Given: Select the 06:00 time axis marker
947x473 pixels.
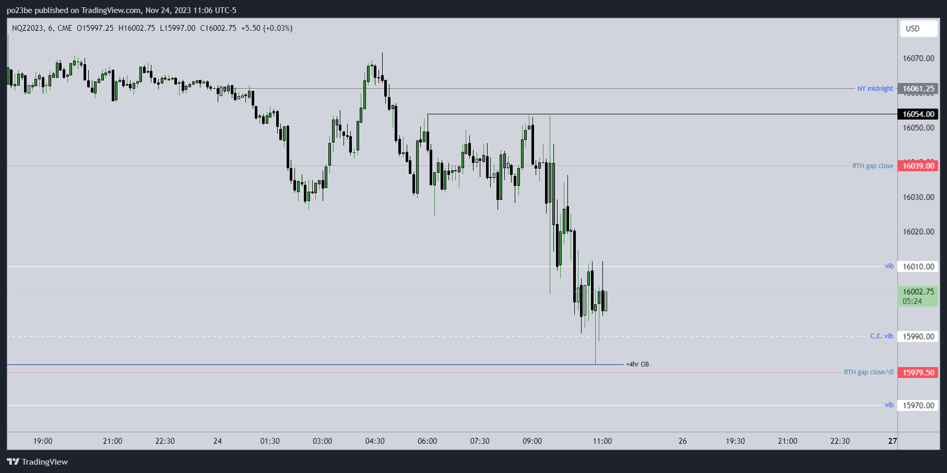Looking at the screenshot, I should [427, 441].
